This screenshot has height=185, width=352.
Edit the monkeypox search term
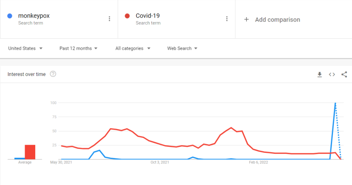34,16
